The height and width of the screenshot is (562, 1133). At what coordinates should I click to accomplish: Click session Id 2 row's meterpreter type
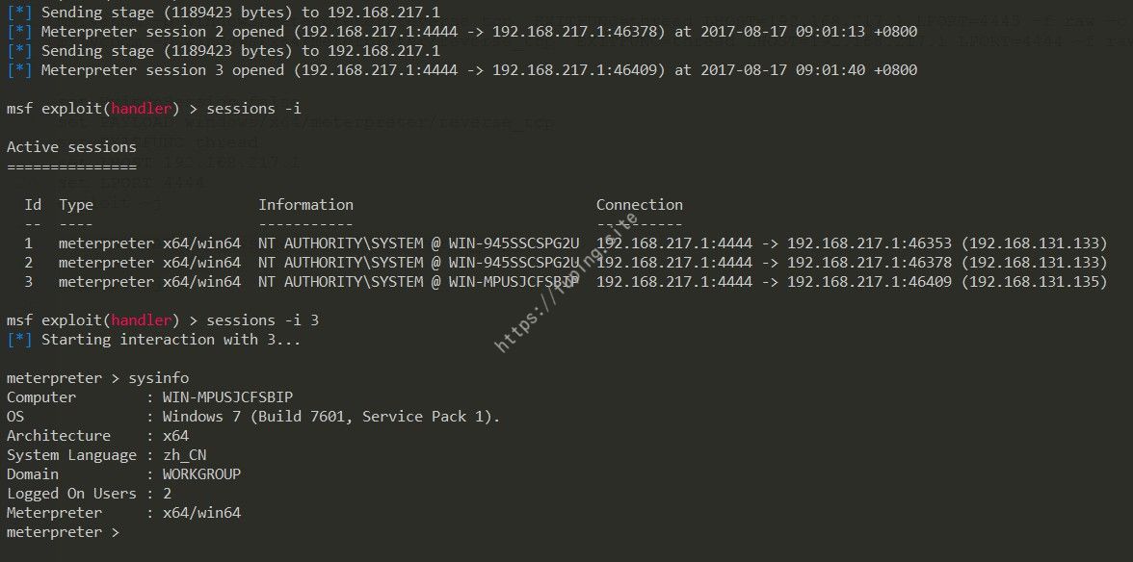coord(149,263)
